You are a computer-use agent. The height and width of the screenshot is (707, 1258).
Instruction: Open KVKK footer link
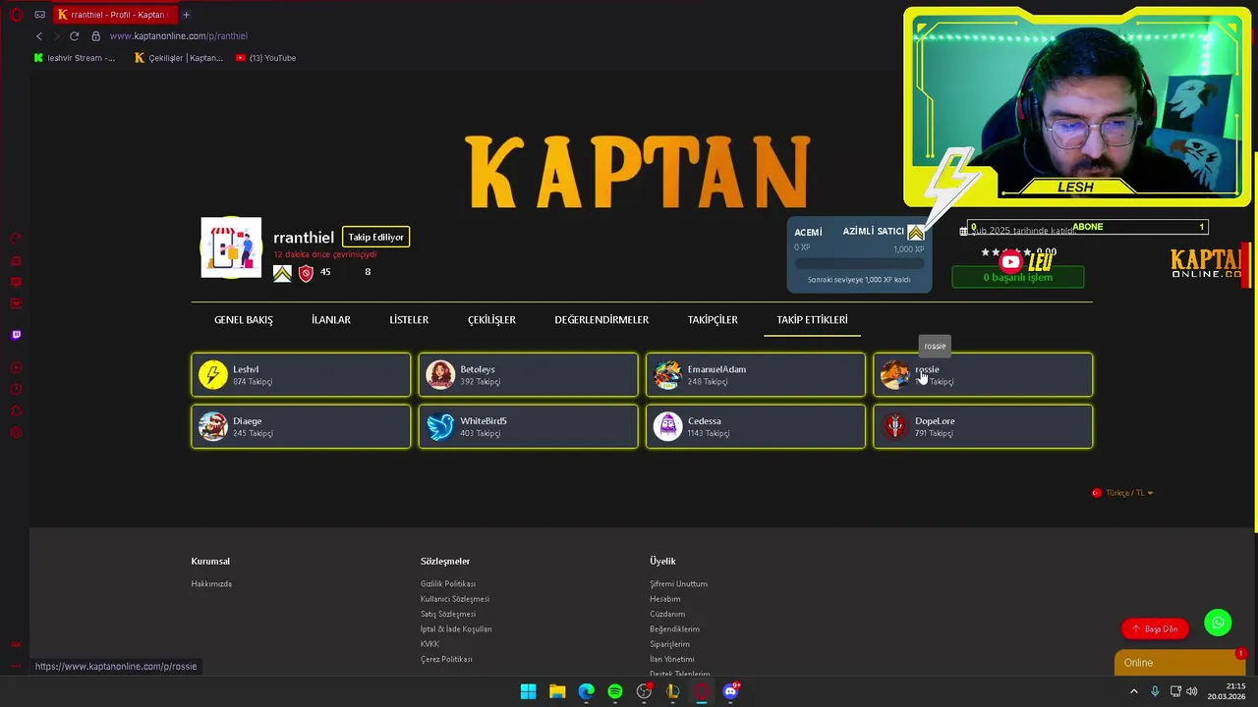pos(429,644)
